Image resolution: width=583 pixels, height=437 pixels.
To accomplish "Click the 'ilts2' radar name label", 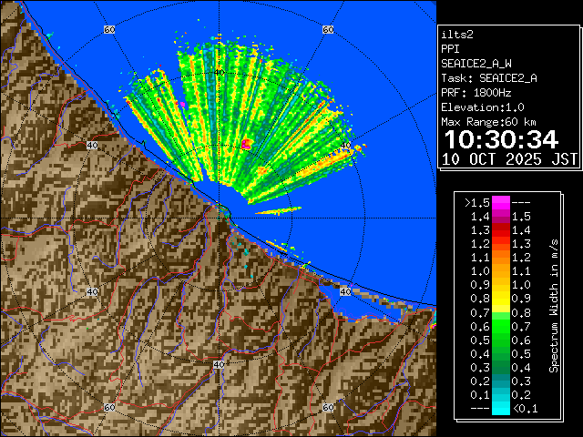I will (458, 35).
